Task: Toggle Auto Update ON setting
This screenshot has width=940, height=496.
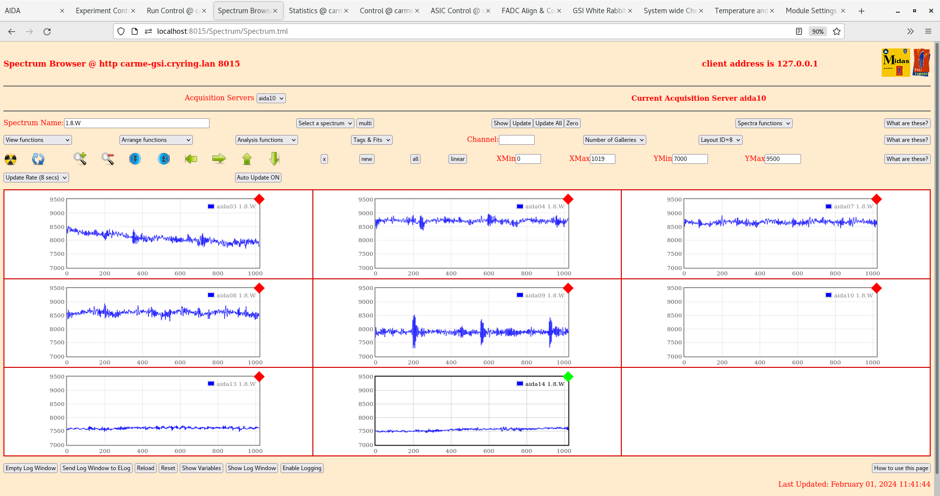Action: click(258, 178)
